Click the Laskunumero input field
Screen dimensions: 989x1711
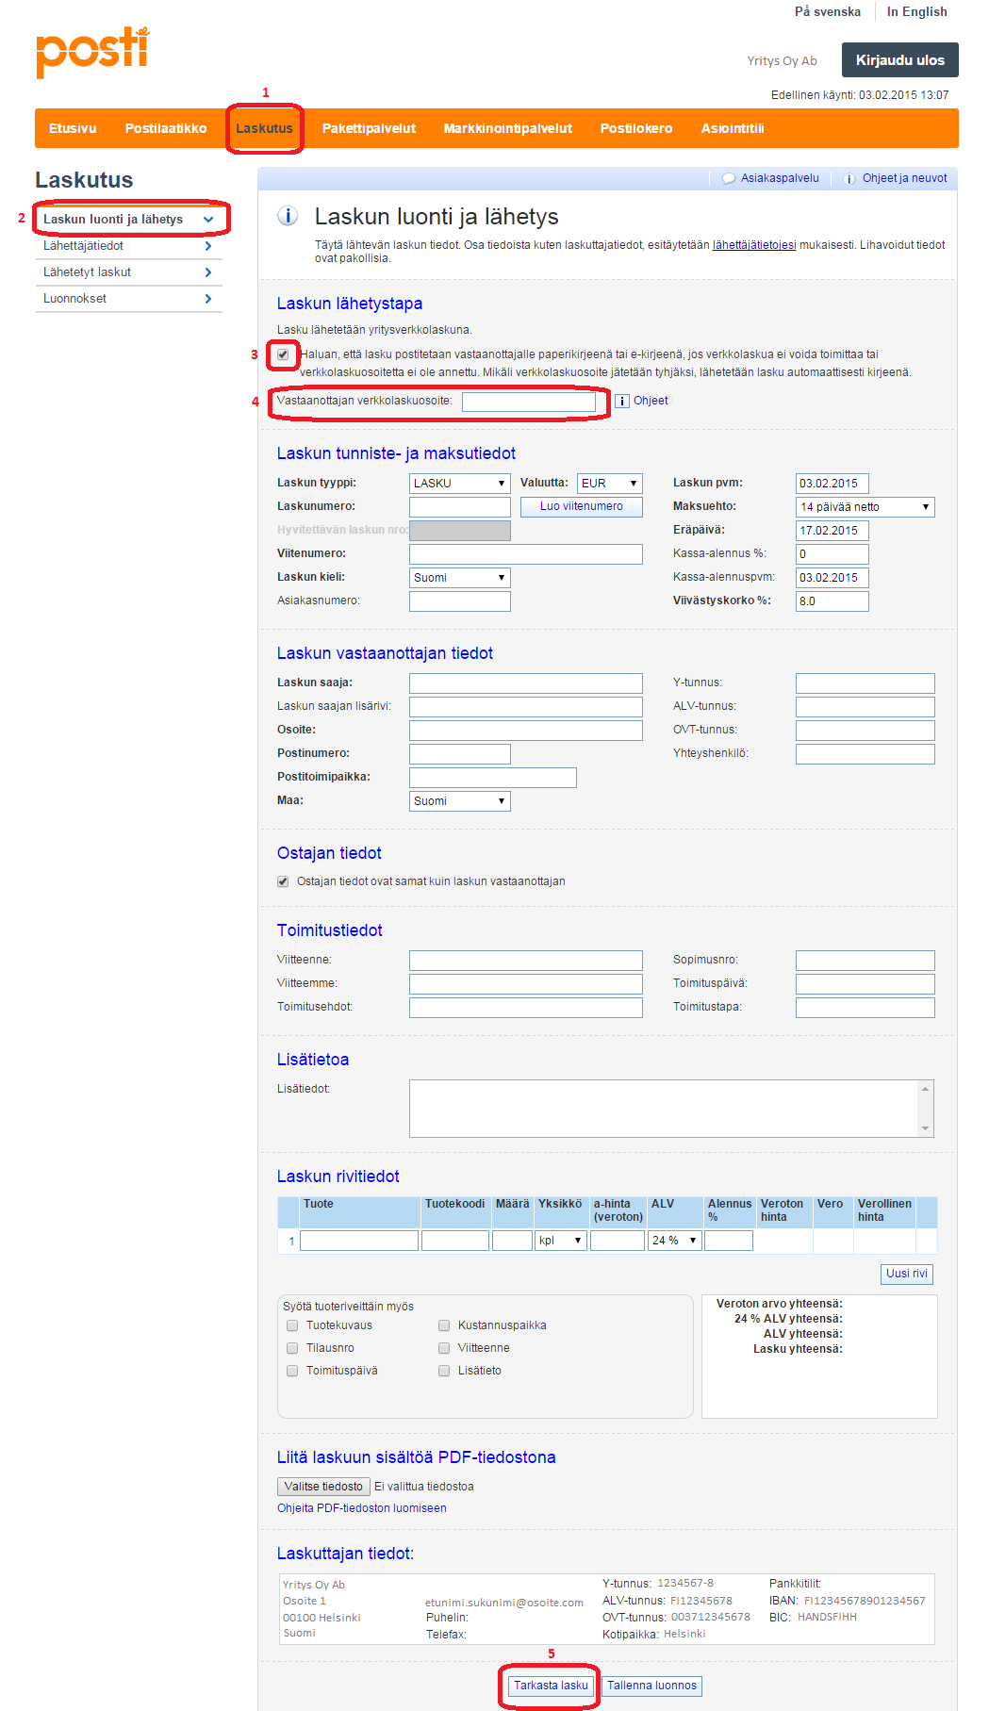click(460, 507)
